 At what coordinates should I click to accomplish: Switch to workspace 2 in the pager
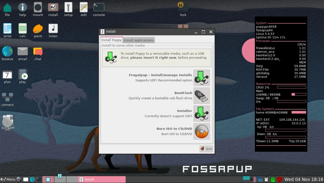tap(59, 179)
